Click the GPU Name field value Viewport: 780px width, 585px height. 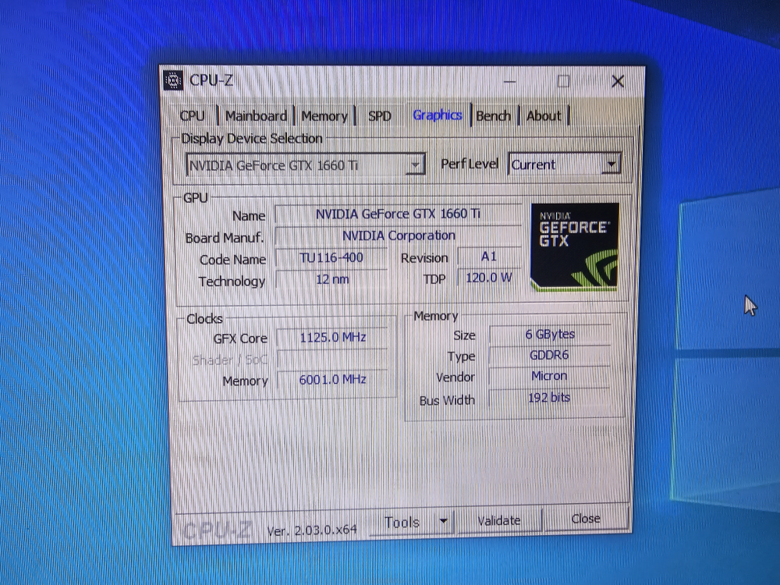(398, 214)
